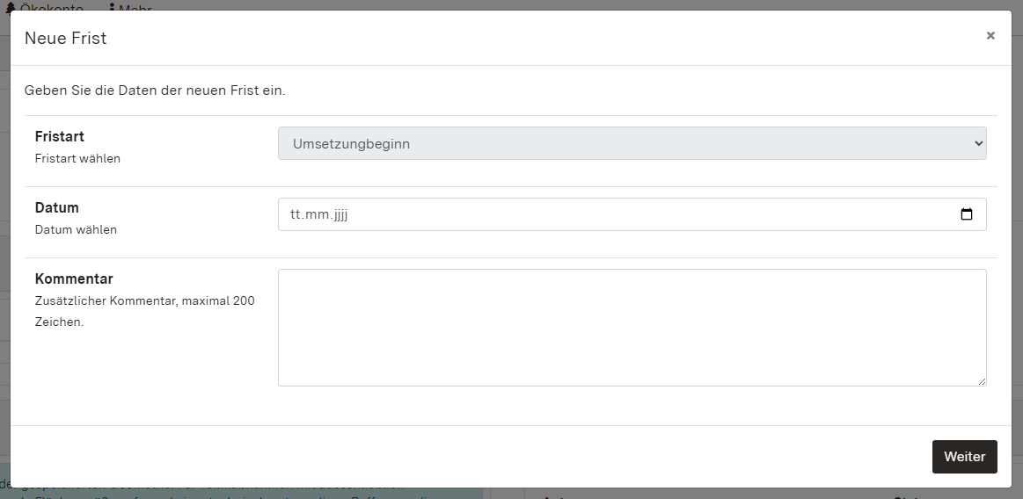The width and height of the screenshot is (1023, 499).
Task: Click the chevron arrow of the Fristart select
Action: coord(978,143)
